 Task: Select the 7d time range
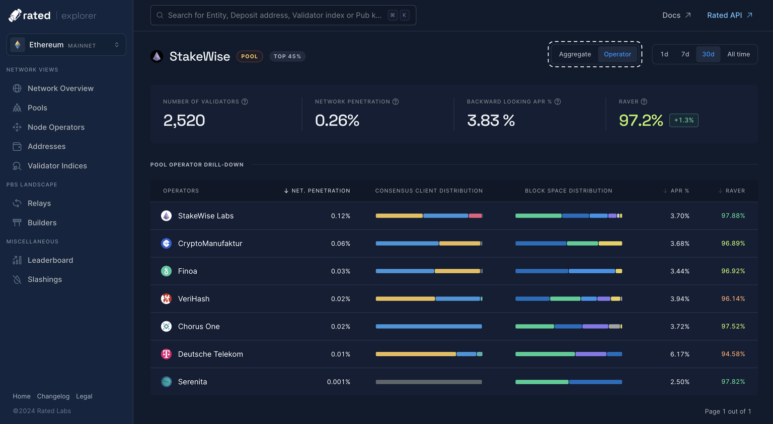point(685,54)
